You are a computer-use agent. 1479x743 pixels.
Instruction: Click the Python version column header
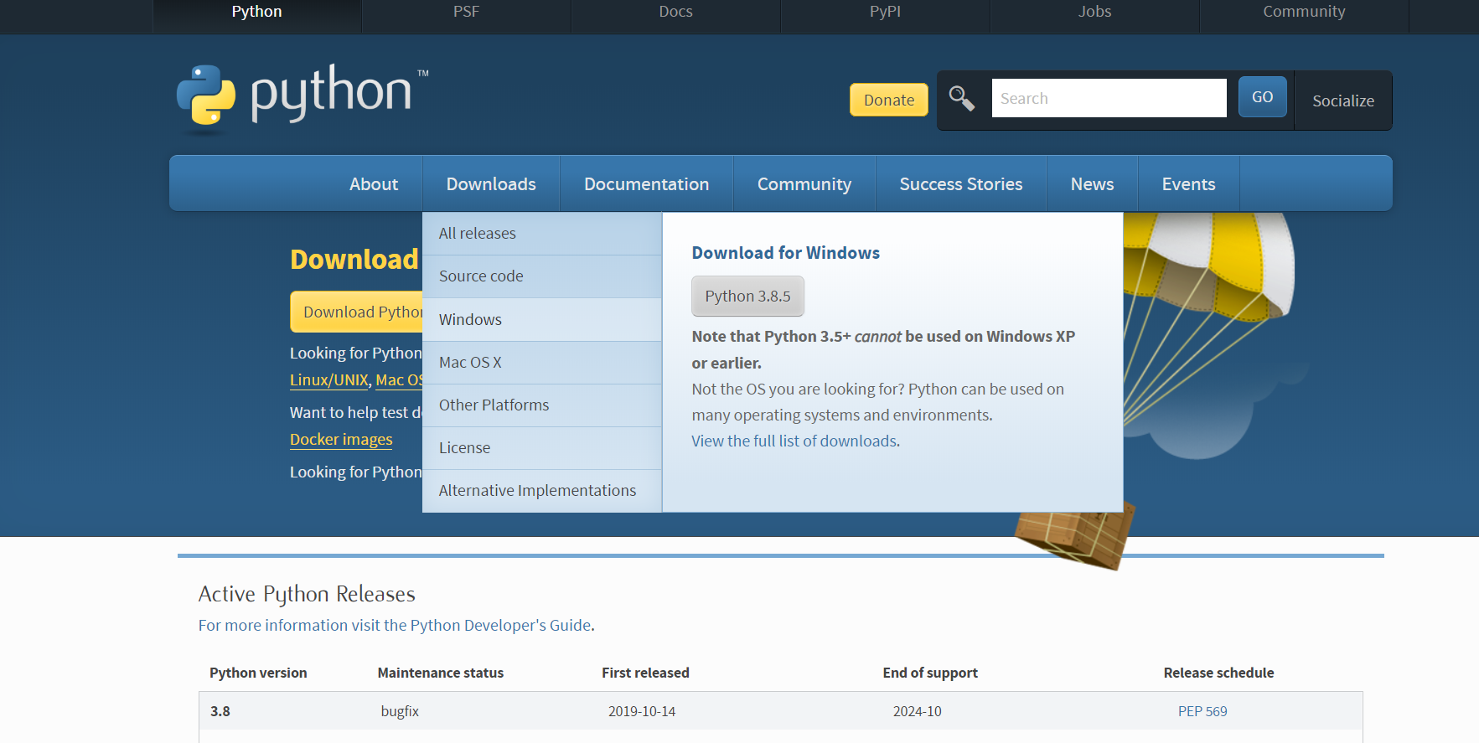point(258,673)
